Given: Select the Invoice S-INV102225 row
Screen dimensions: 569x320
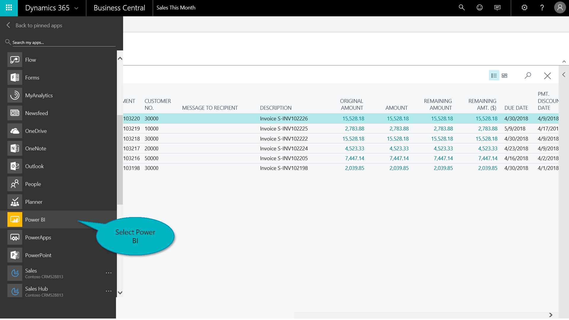Looking at the screenshot, I should pyautogui.click(x=284, y=129).
